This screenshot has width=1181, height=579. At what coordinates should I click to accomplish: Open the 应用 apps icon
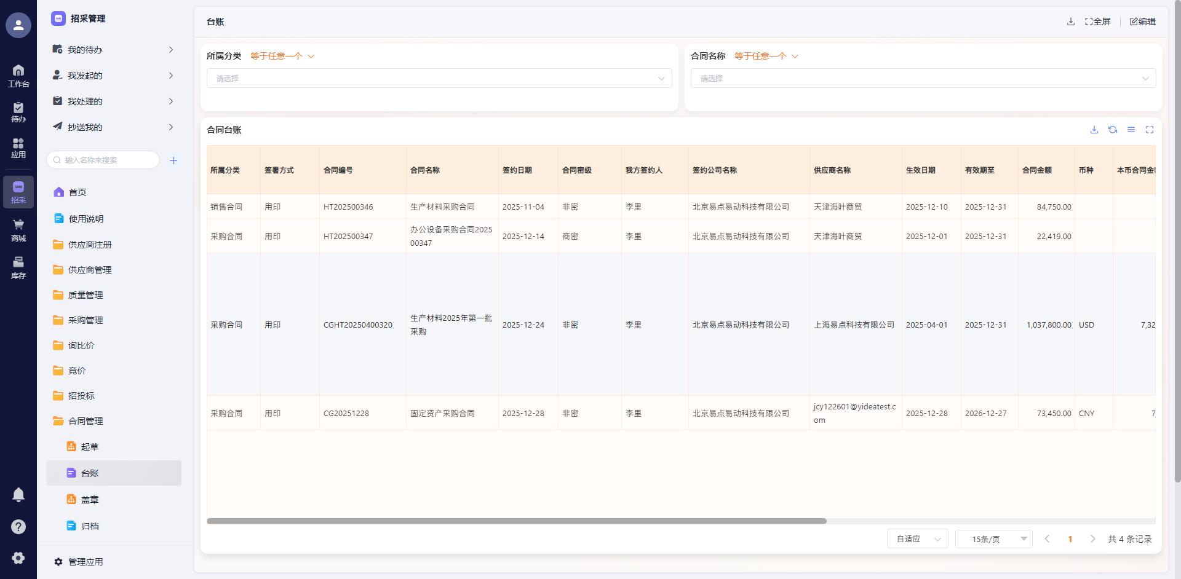tap(18, 148)
